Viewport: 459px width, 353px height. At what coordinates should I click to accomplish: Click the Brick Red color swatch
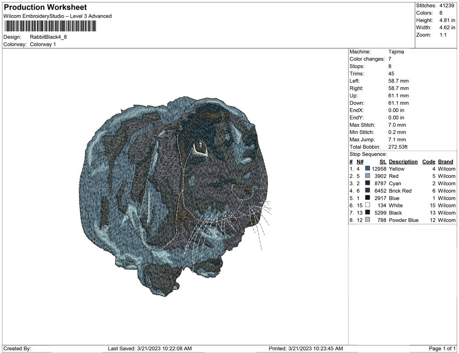pyautogui.click(x=368, y=191)
